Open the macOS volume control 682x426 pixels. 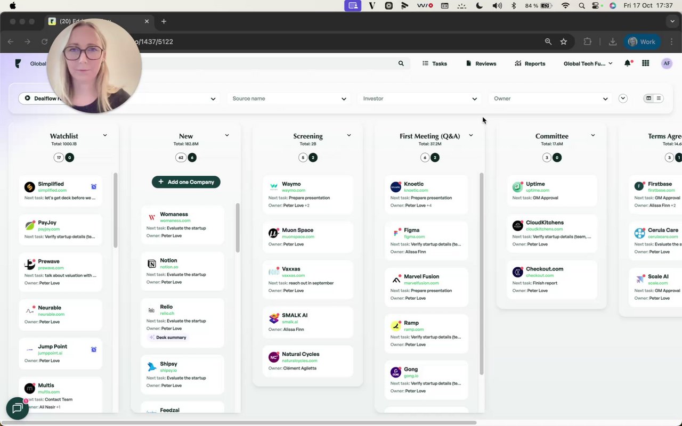coord(497,6)
